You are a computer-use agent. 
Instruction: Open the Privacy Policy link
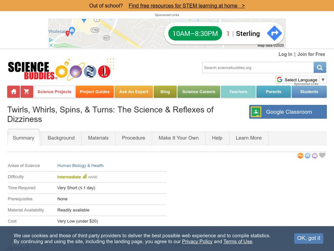click(197, 242)
